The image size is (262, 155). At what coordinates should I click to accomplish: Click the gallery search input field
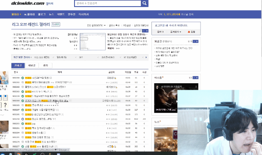pyautogui.click(x=108, y=3)
